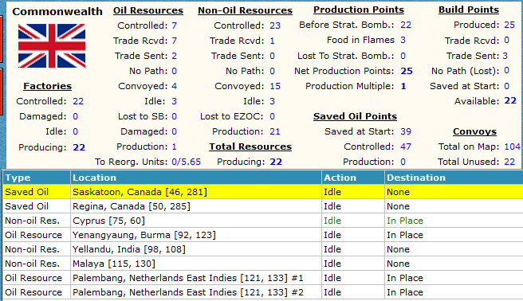Select Palembang, Netherlands East Indies #2 row
The image size is (523, 301).
[263, 292]
